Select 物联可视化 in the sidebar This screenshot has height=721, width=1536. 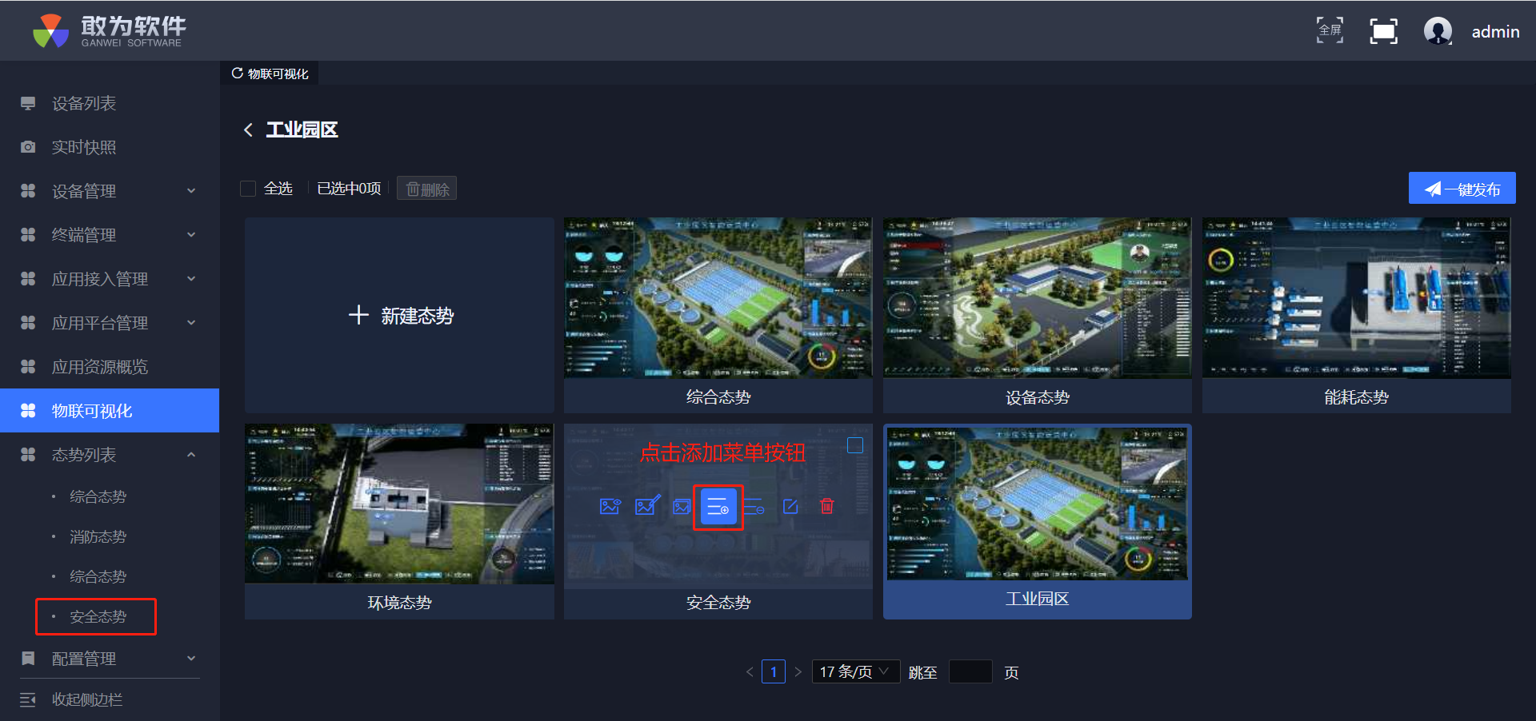click(110, 411)
